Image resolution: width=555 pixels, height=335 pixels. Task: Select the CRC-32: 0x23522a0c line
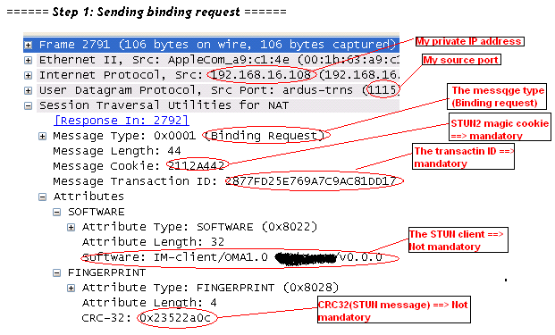point(147,318)
